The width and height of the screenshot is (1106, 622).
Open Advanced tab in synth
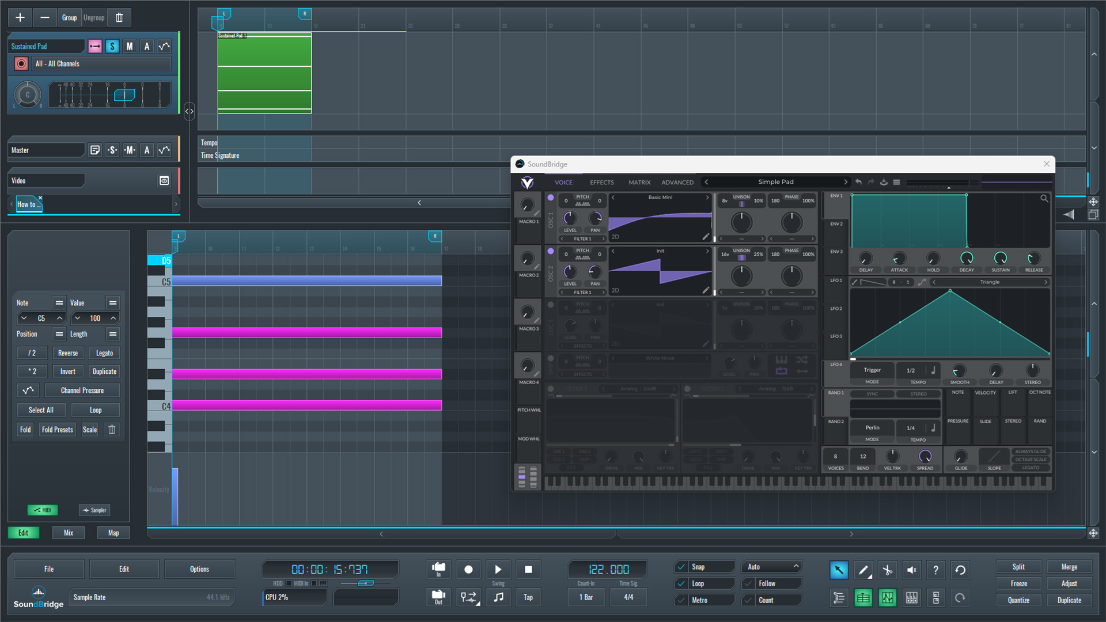click(x=677, y=182)
